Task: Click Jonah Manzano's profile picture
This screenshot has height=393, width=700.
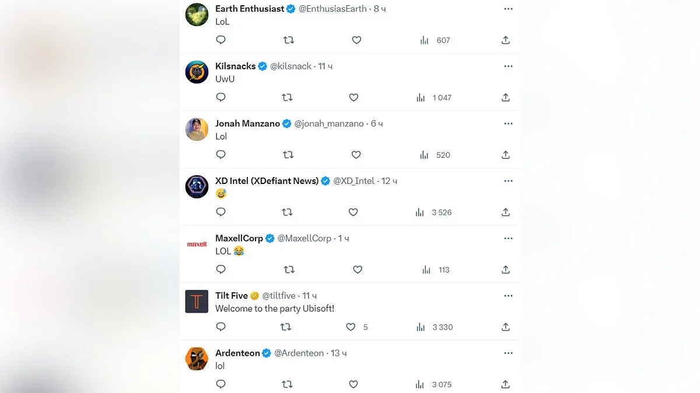Action: 197,129
